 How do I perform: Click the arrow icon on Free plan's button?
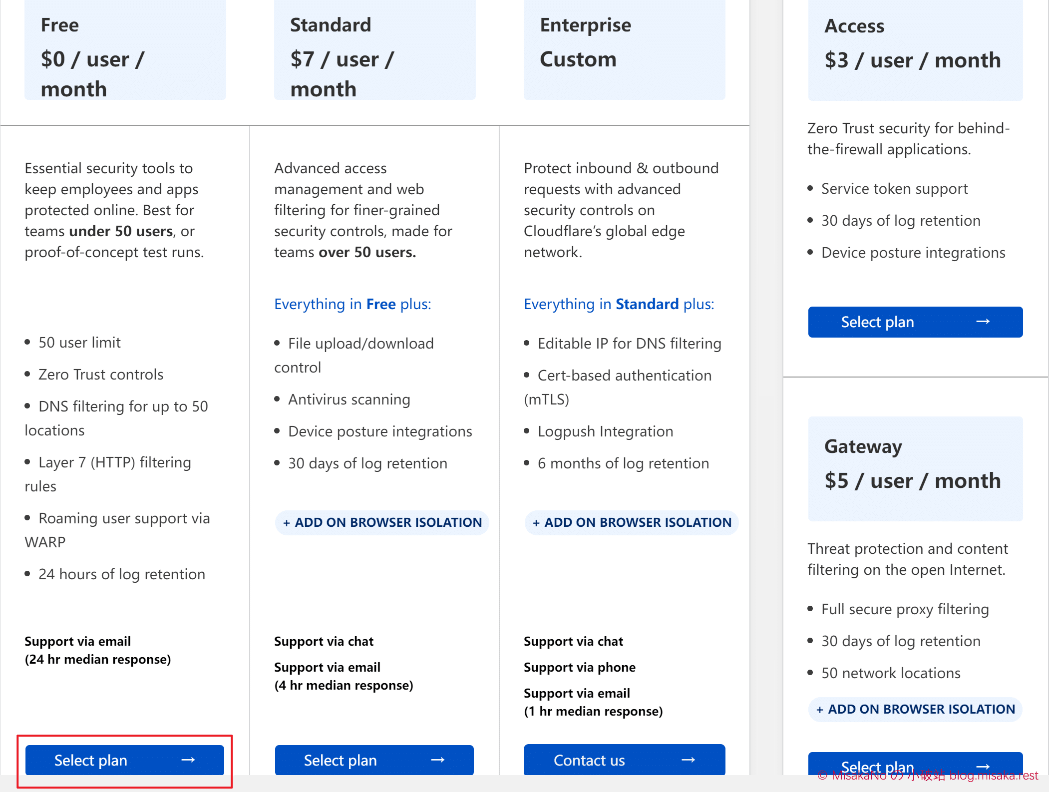[x=188, y=760]
